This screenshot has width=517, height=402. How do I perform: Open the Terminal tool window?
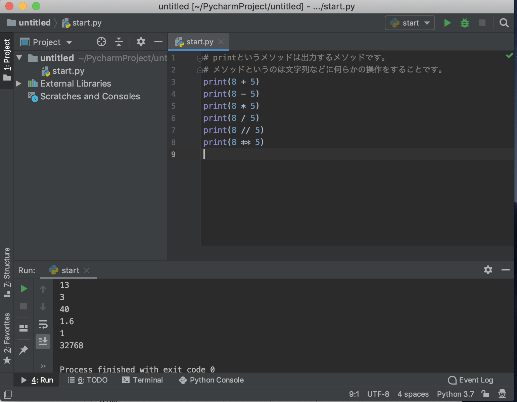coord(143,380)
